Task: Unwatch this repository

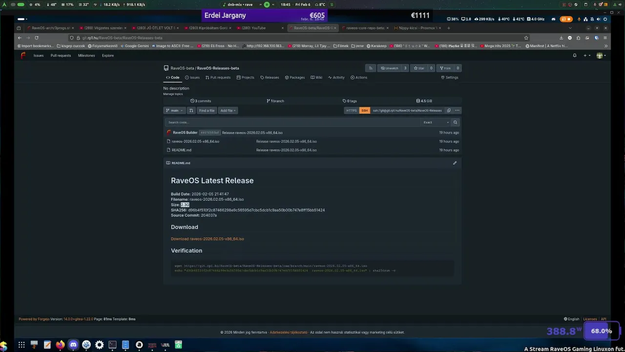Action: click(389, 68)
